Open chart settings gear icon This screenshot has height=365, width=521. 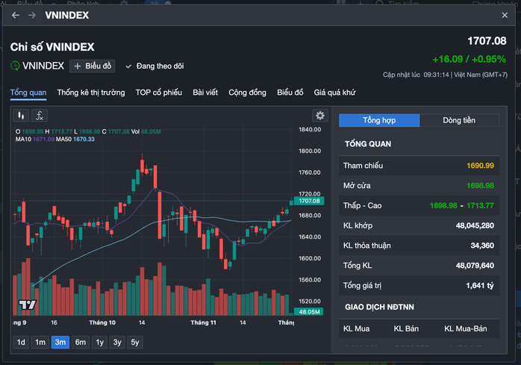[320, 116]
